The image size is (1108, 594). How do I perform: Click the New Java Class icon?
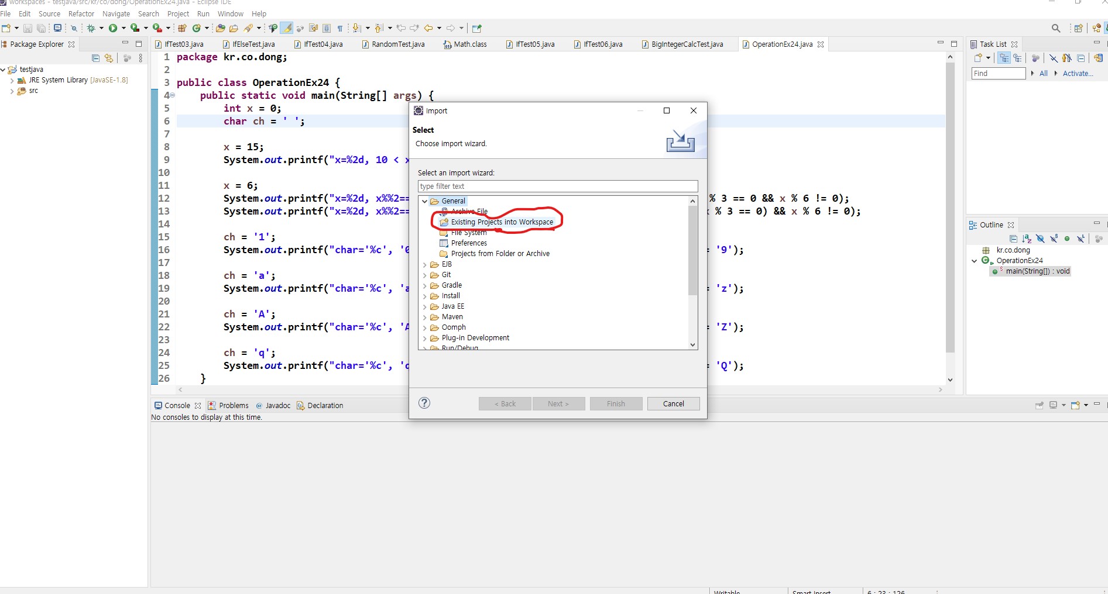point(197,28)
